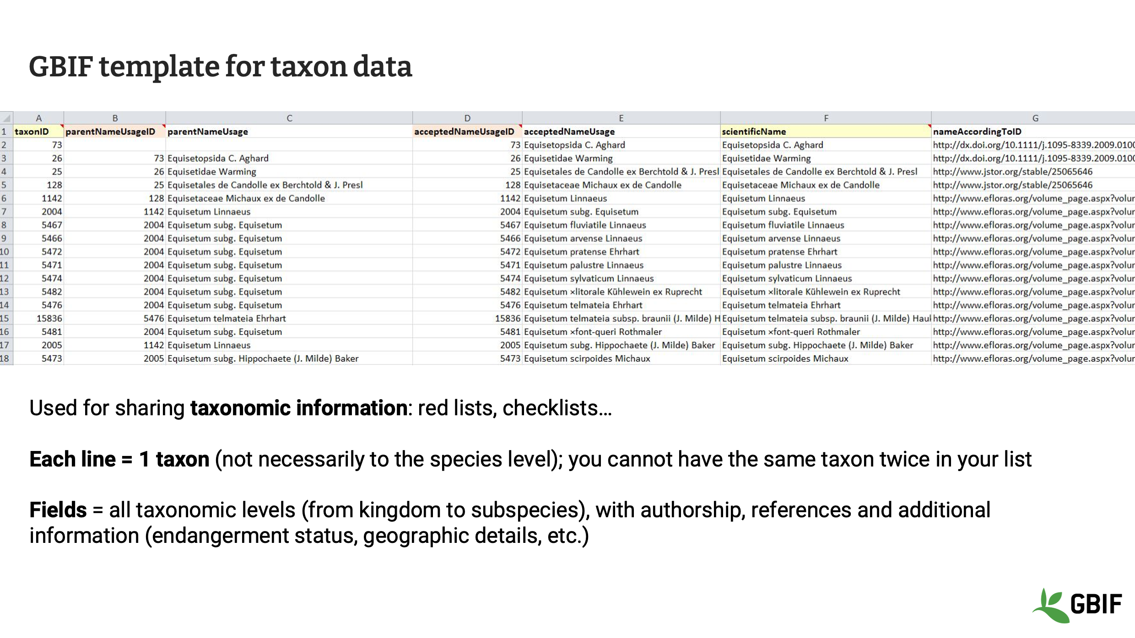Select column A header
Image resolution: width=1135 pixels, height=638 pixels.
coord(38,118)
